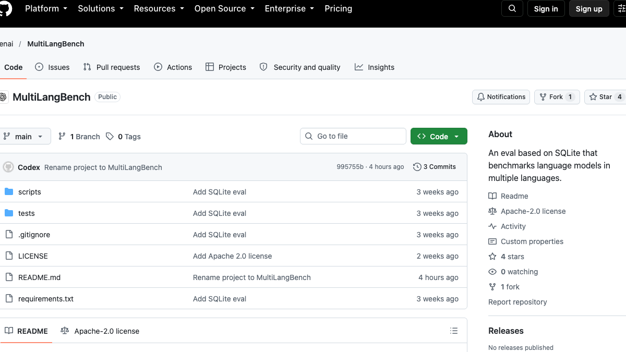Expand the Enterprise menu

tap(290, 8)
